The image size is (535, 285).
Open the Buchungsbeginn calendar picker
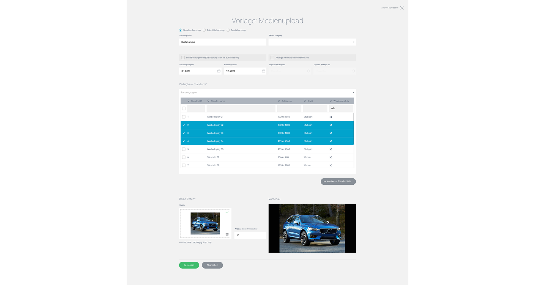[x=219, y=71]
